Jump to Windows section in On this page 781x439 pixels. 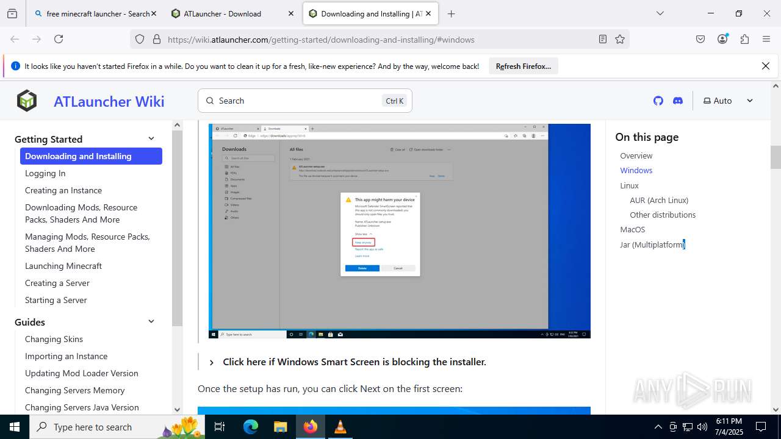(636, 170)
